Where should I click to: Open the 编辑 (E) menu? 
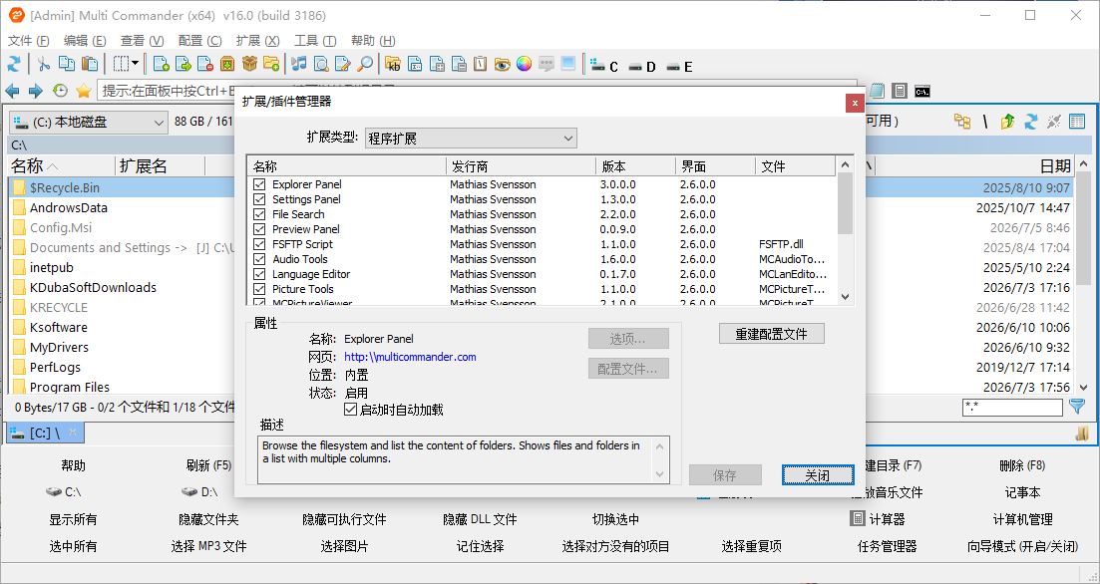pos(85,41)
